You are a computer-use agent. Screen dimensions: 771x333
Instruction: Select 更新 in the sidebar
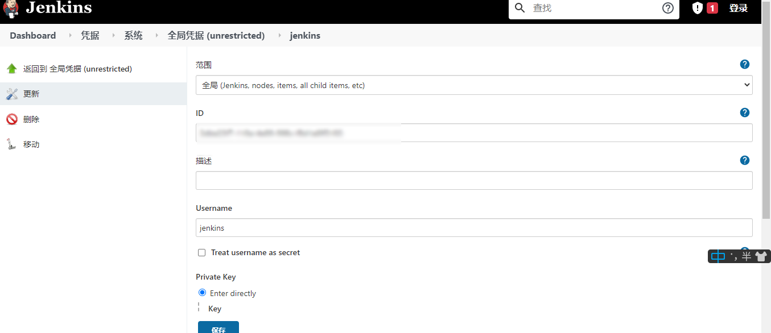click(x=31, y=94)
